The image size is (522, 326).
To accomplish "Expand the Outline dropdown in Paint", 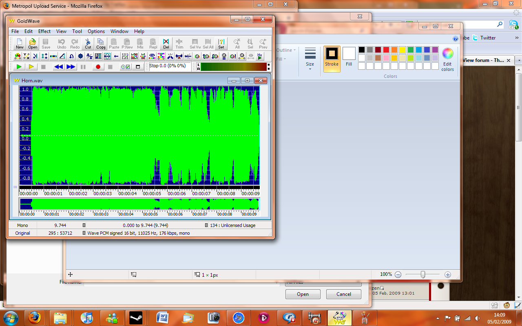I will [x=286, y=50].
